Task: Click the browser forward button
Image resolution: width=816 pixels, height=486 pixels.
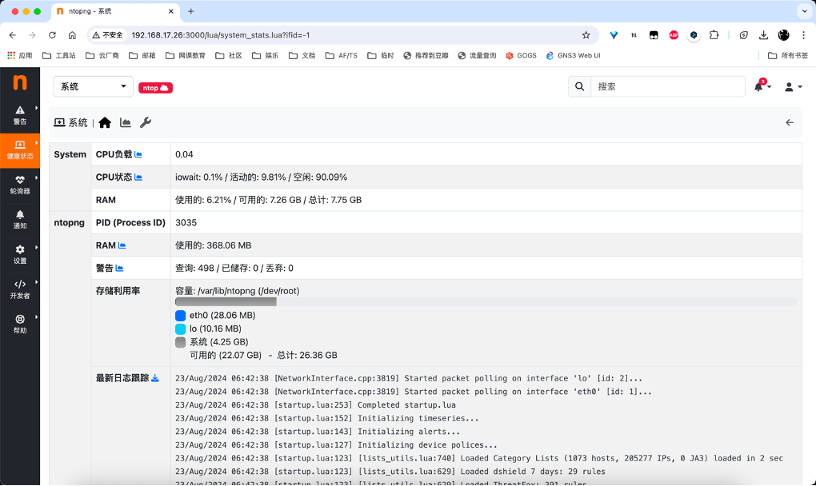Action: 32,35
